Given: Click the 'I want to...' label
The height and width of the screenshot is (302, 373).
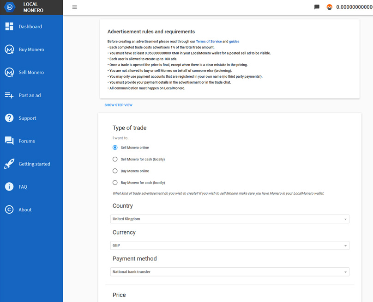Looking at the screenshot, I should [x=121, y=138].
